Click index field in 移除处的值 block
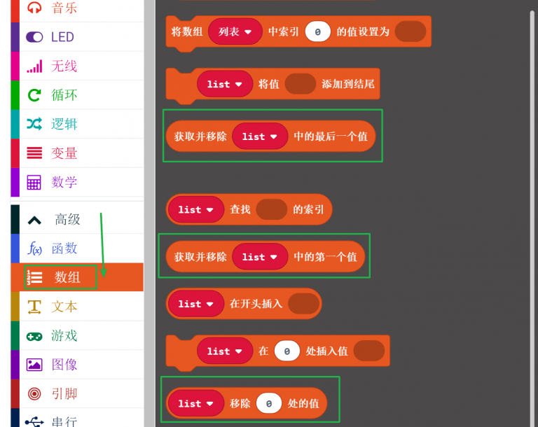This screenshot has width=538, height=427. [x=268, y=403]
